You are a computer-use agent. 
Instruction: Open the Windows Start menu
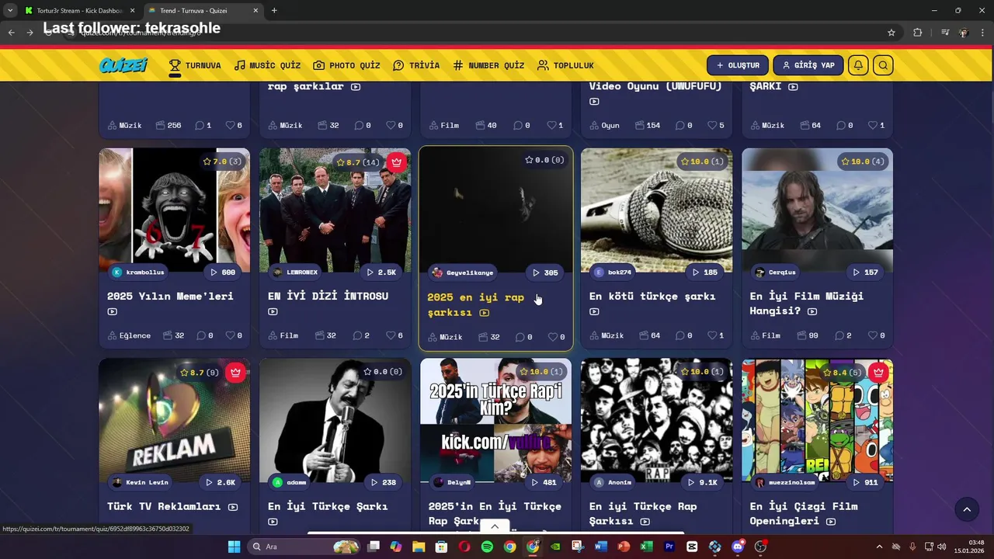[234, 547]
